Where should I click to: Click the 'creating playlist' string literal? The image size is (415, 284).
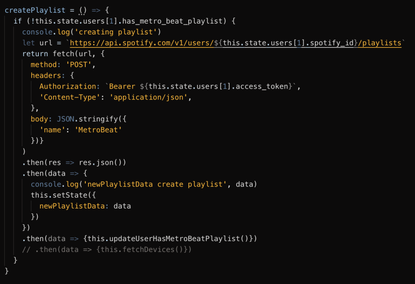[x=116, y=32]
